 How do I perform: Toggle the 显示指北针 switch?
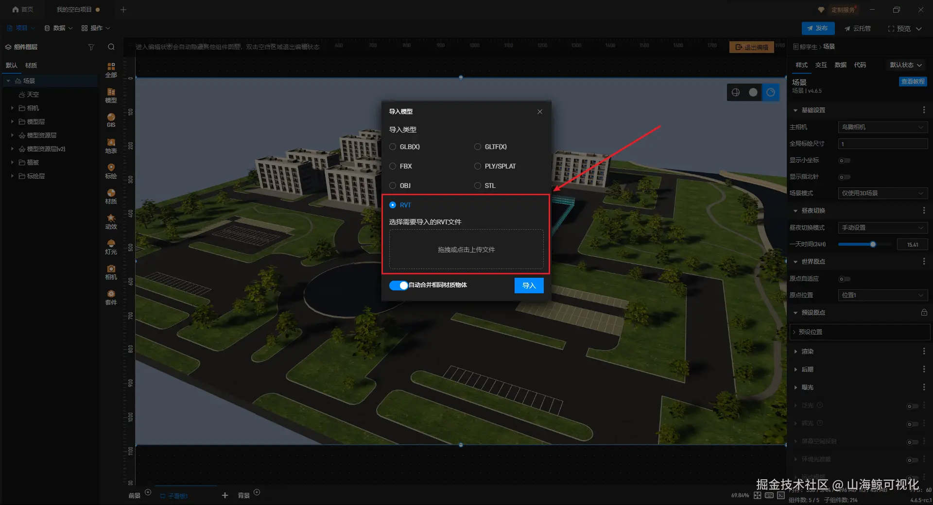845,177
